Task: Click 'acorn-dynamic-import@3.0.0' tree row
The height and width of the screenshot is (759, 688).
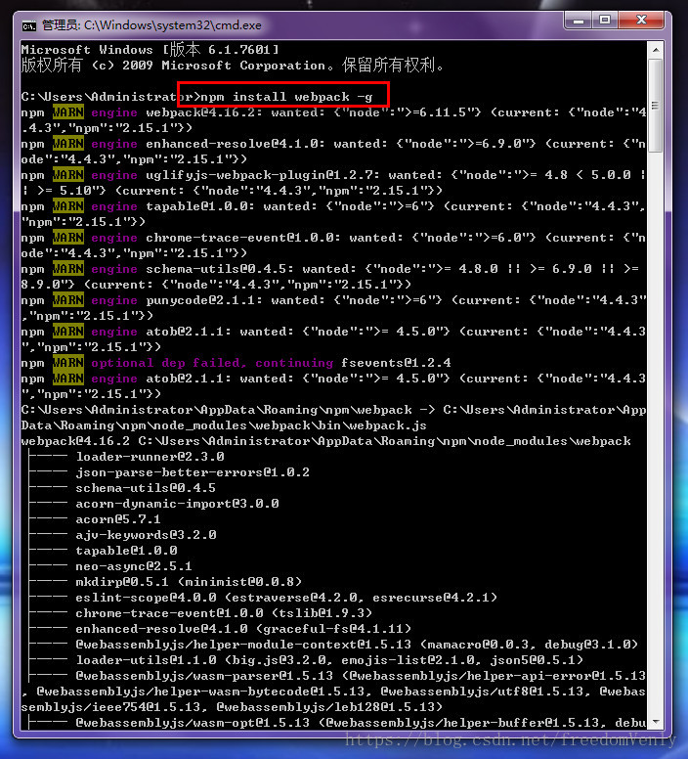Action: tap(153, 504)
